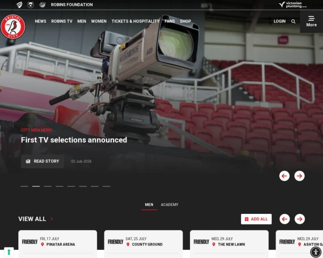This screenshot has height=258, width=323.
Task: Open the More hamburger menu
Action: pos(311,21)
